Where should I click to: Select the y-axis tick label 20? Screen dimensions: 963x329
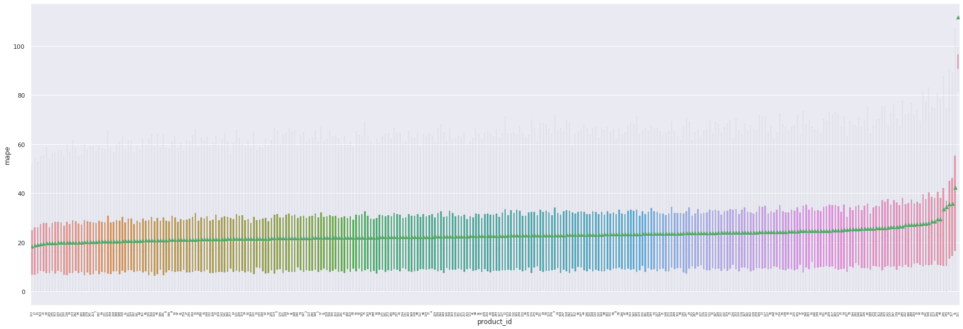tap(22, 243)
